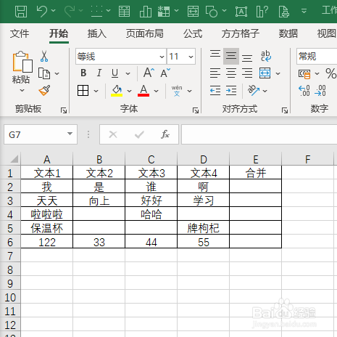Switch to the 方方格子 tab
The image size is (337, 337).
(241, 33)
